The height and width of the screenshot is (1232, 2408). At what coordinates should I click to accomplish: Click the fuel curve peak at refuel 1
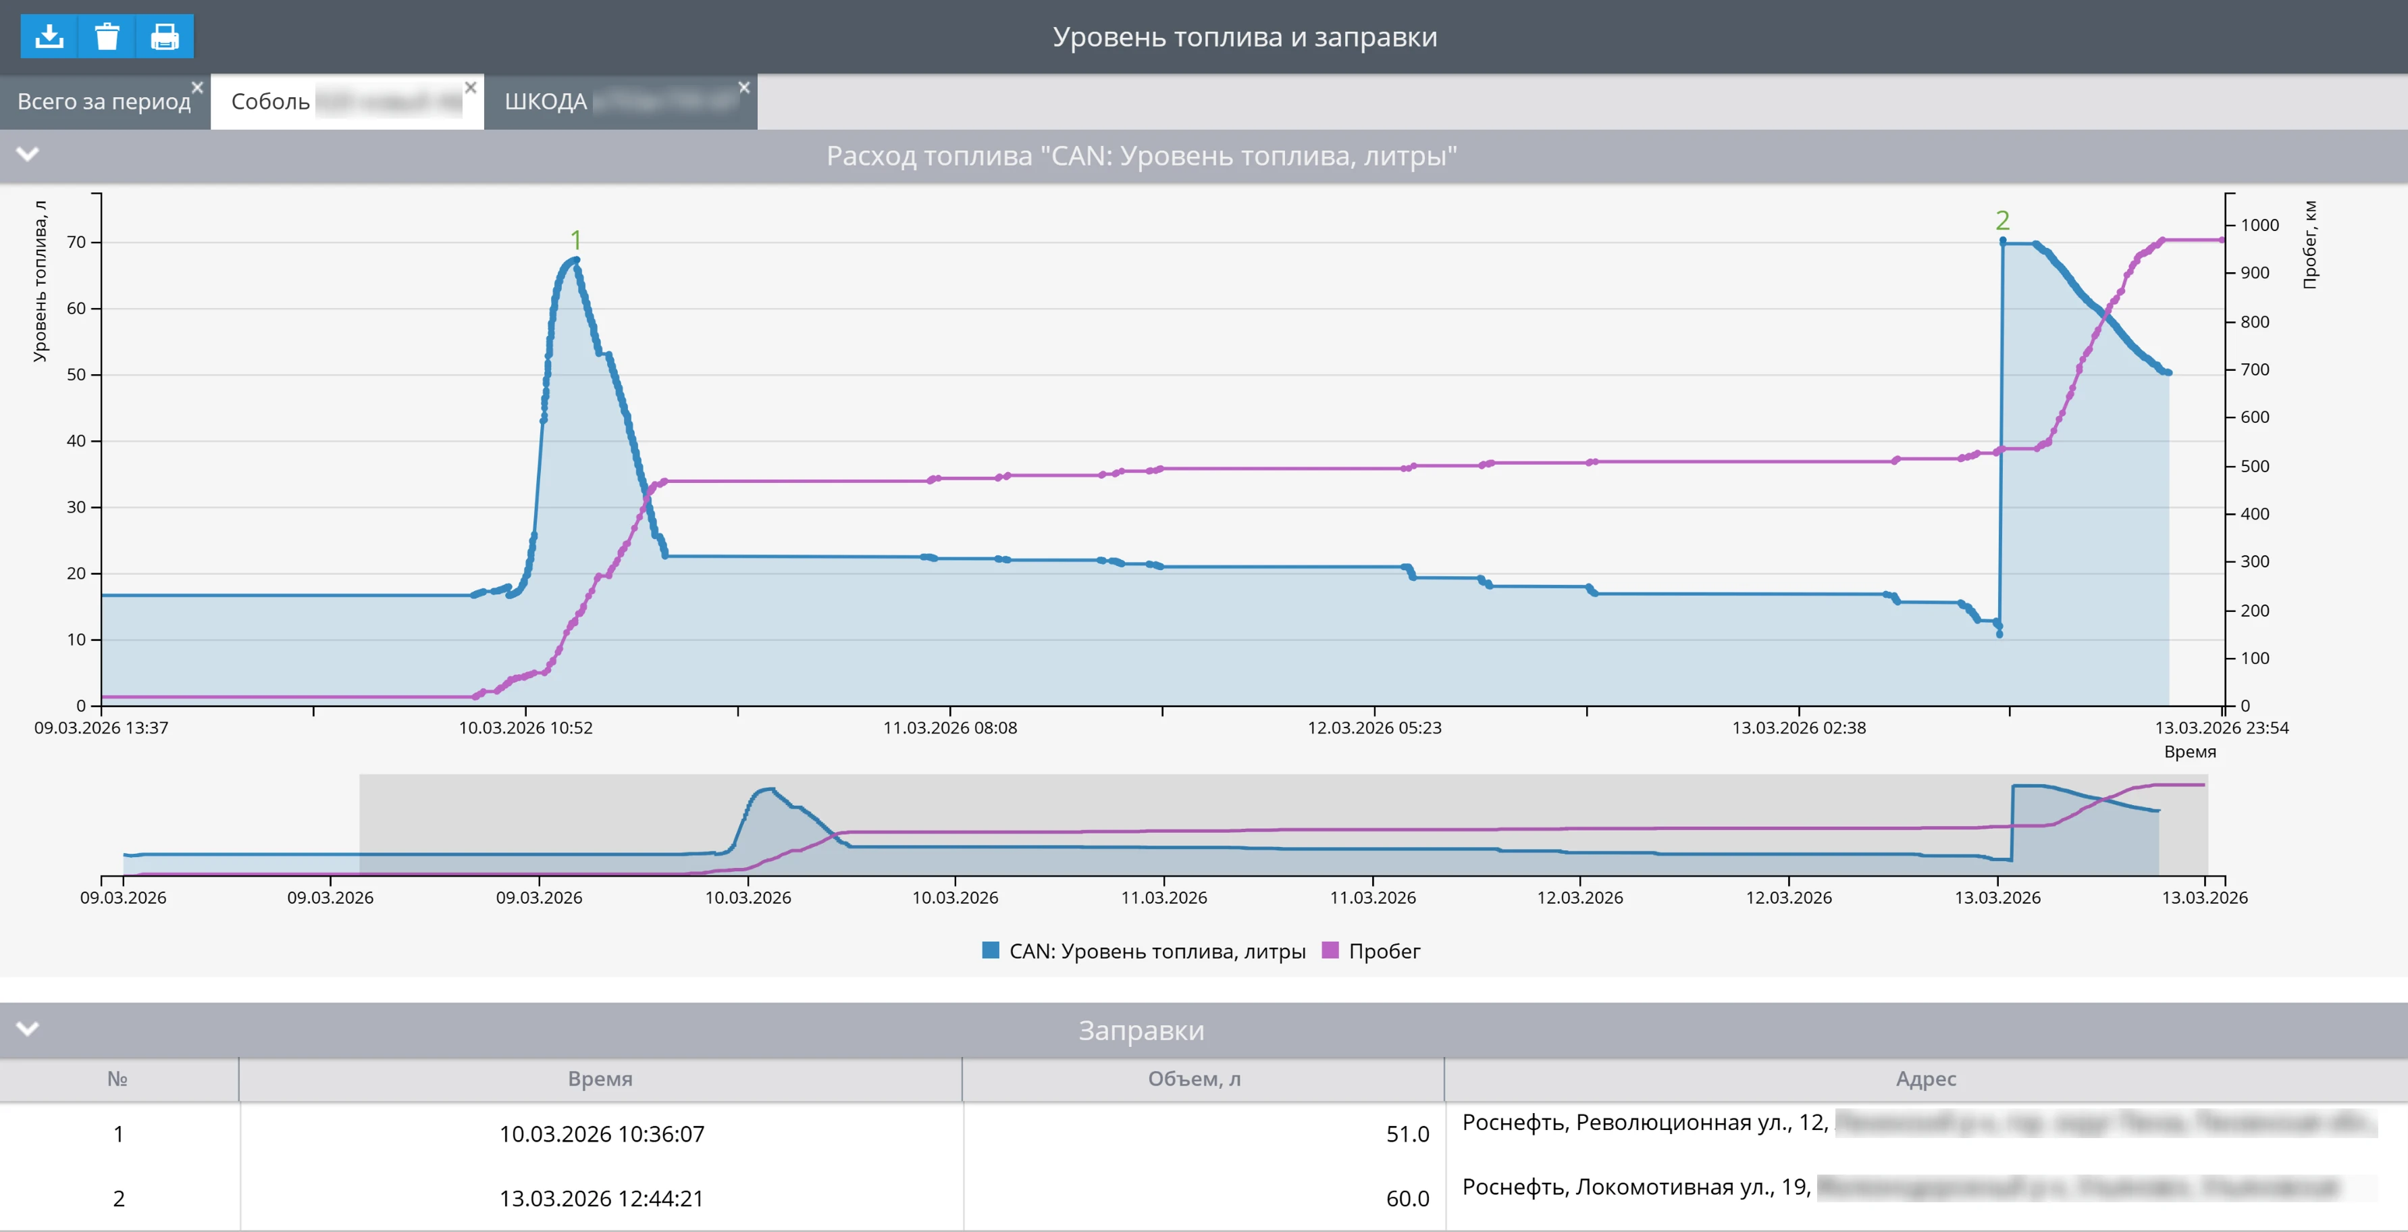click(576, 260)
